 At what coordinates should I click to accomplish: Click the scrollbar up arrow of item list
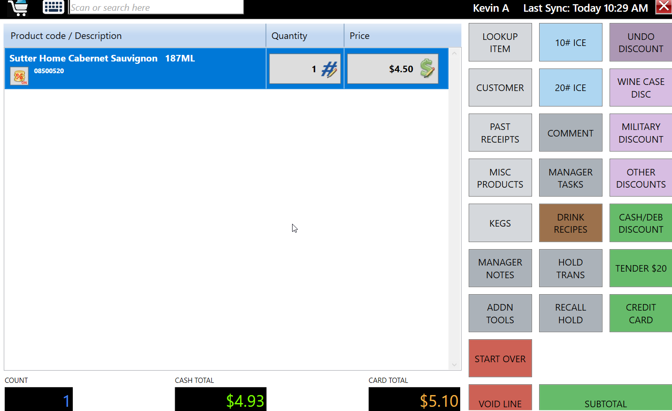point(454,53)
